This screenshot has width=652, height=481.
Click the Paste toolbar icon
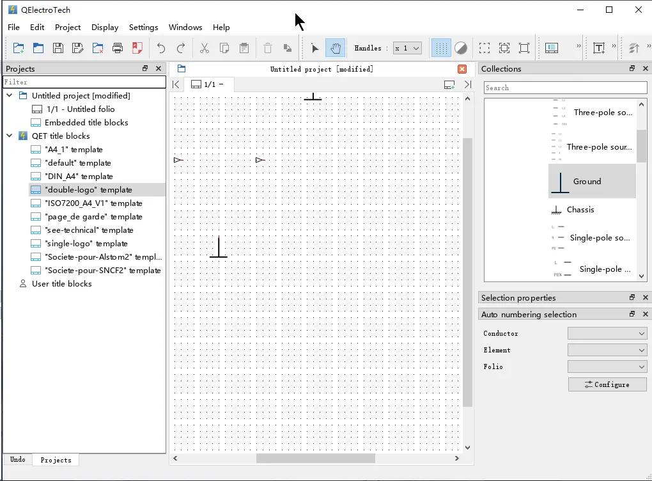(x=244, y=47)
